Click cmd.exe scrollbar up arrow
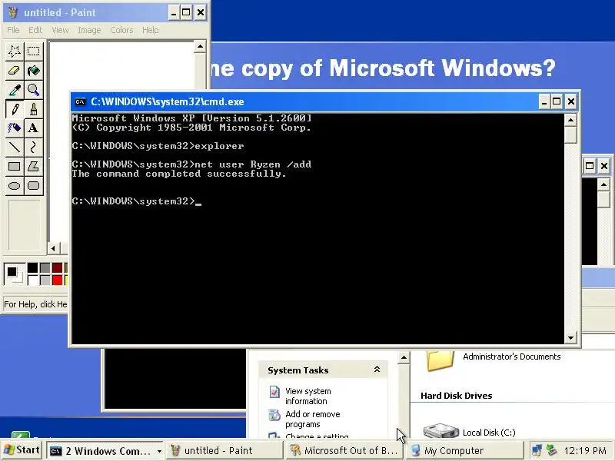615x461 pixels. (570, 120)
